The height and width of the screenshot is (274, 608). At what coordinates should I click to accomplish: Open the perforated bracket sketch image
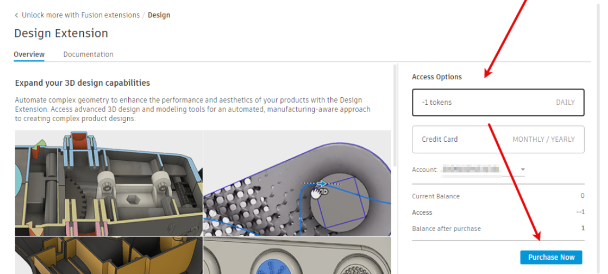click(297, 183)
